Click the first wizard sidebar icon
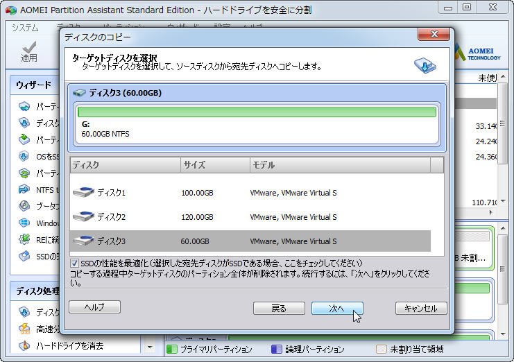The height and width of the screenshot is (362, 514). 24,107
